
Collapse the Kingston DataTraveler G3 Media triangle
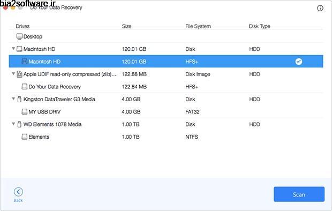coord(13,99)
